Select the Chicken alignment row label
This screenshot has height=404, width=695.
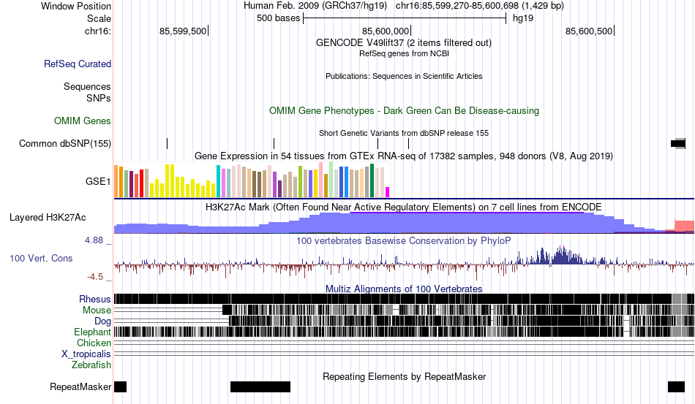coord(94,343)
